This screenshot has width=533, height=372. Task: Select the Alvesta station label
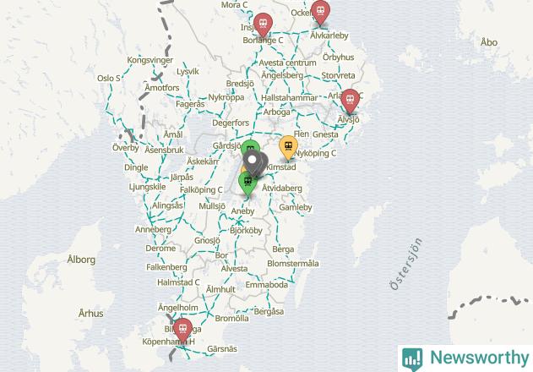tap(234, 269)
